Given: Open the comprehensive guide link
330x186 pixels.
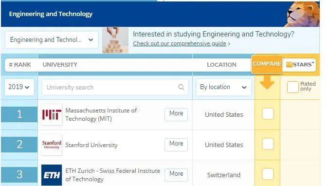Looking at the screenshot, I should (180, 43).
